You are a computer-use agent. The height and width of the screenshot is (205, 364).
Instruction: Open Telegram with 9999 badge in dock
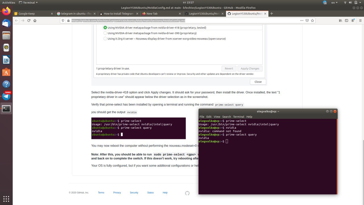pyautogui.click(x=6, y=96)
